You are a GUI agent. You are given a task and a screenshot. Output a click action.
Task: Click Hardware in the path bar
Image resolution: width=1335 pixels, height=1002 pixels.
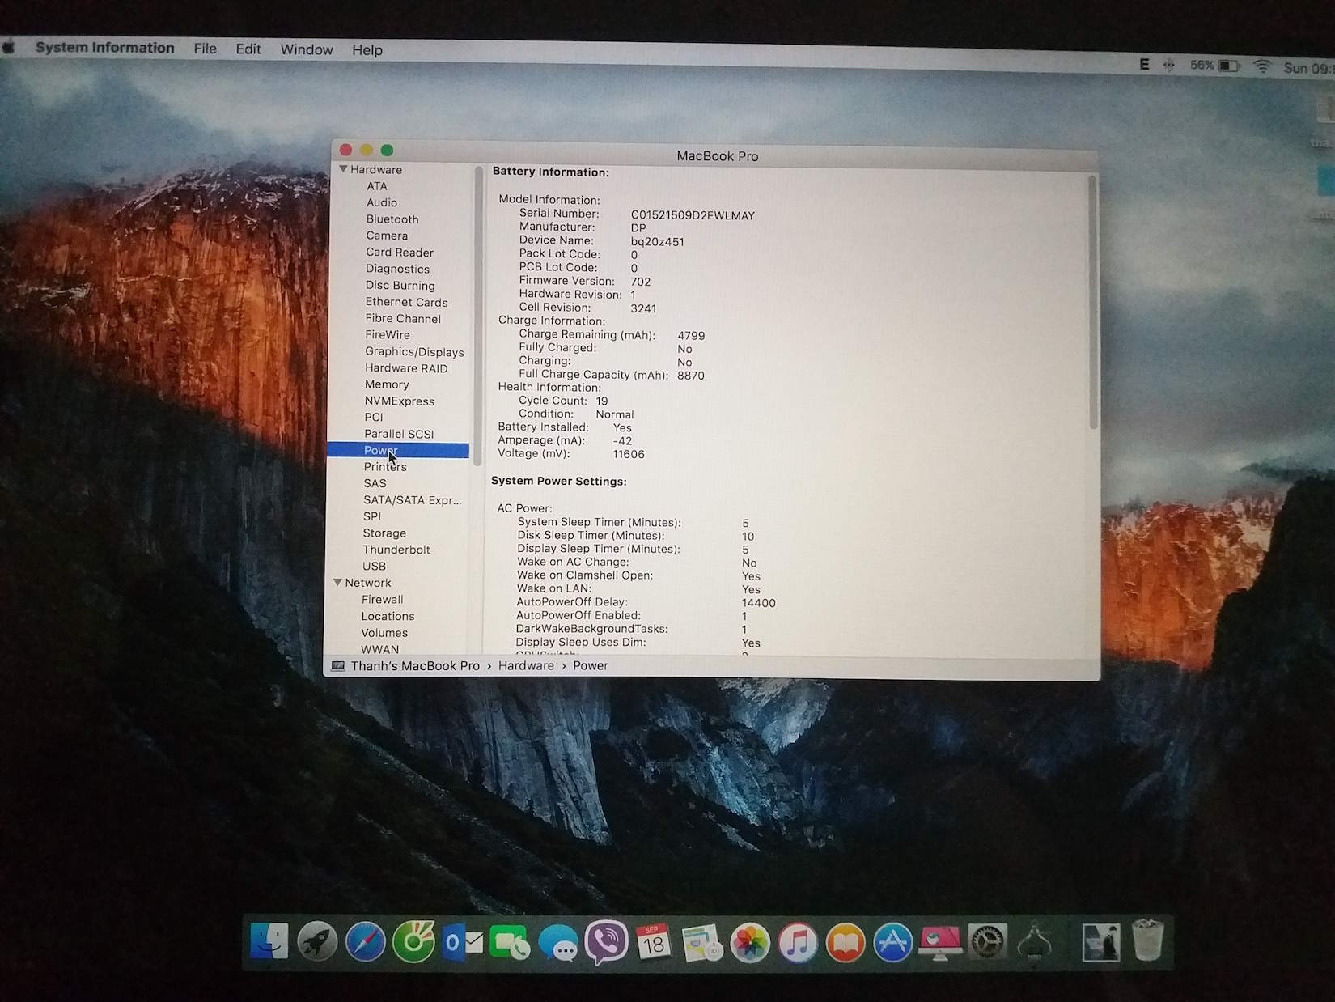coord(526,665)
